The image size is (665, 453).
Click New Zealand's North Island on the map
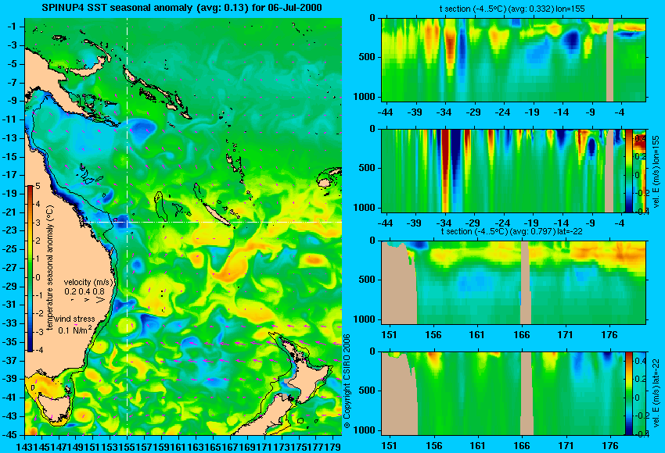[x=311, y=376]
